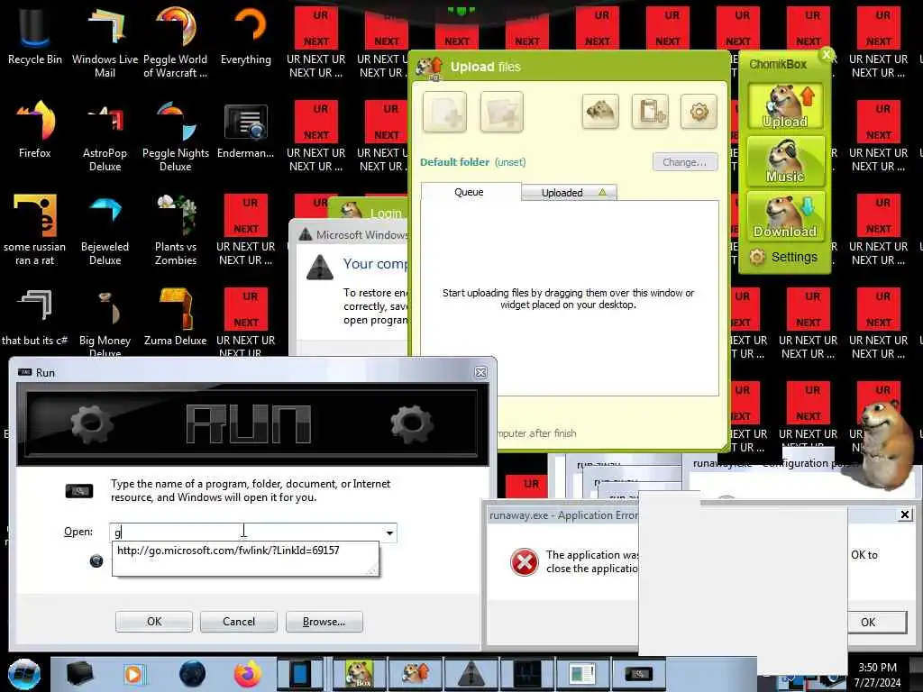Screen dimensions: 923x692
Task: Click the Add files icon in Upload files
Action: [x=444, y=112]
